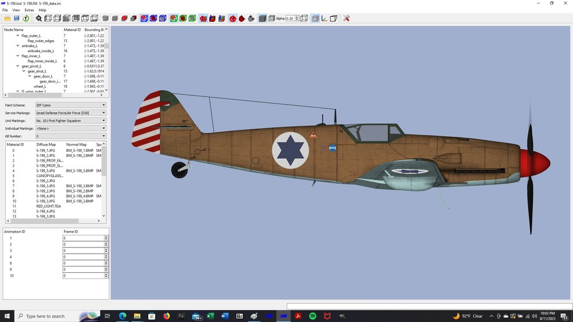Viewport: 573px width, 322px height.
Task: Click the material list horizontal scrollbar thumb
Action: 45,221
